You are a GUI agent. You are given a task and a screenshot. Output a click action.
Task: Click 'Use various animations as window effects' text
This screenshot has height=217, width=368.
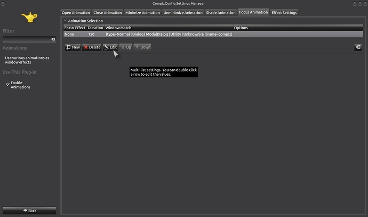(x=27, y=60)
